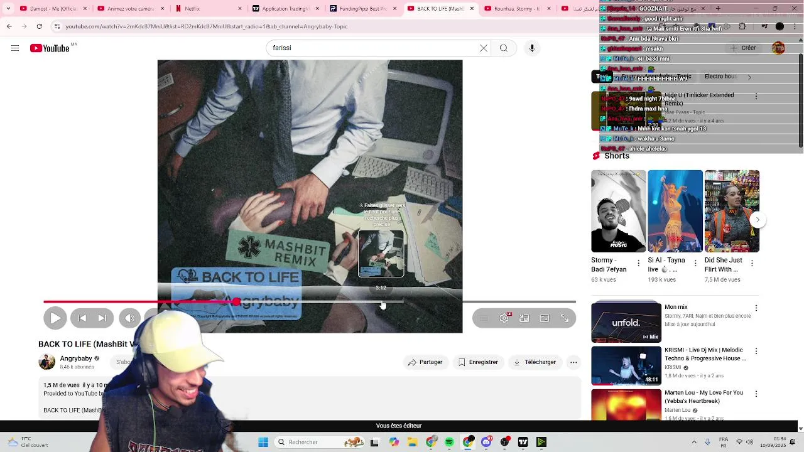Open the Stormy - Badi 7efyan short

(618, 212)
